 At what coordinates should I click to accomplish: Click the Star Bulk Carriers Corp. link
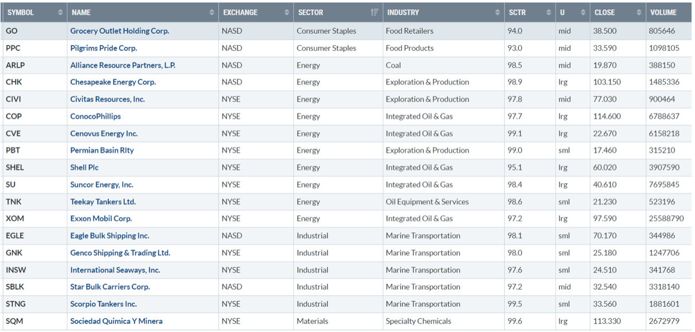110,287
